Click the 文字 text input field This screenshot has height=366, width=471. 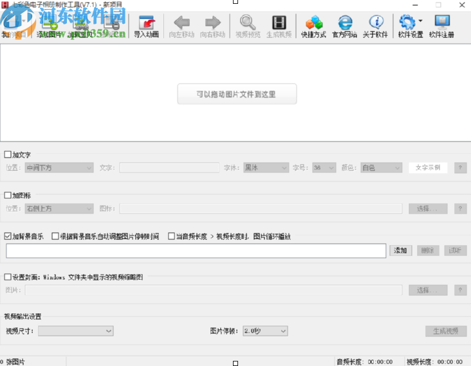coord(169,167)
